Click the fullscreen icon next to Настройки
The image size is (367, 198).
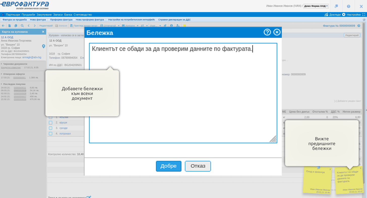point(364,15)
